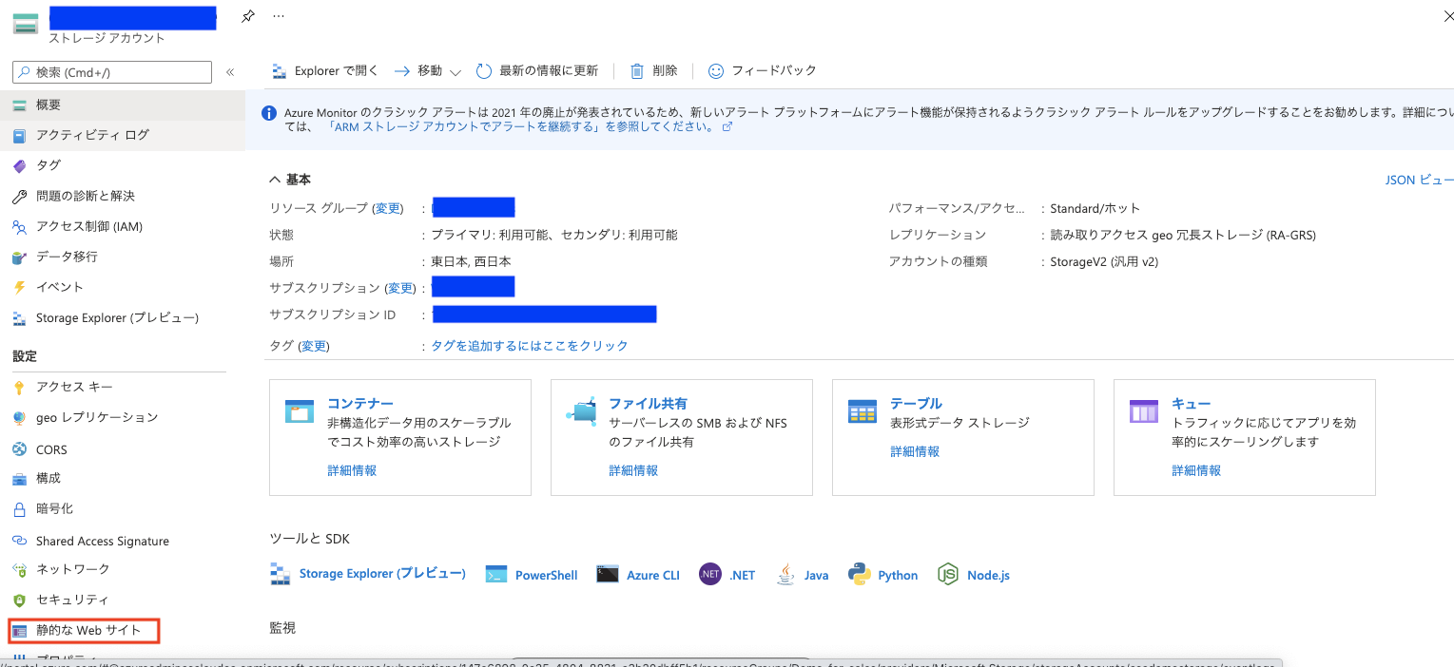Refresh with the 最新の情報に更新 icon
The width and height of the screenshot is (1454, 667).
click(484, 70)
